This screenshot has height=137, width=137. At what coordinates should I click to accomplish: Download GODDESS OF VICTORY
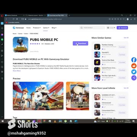122,97
